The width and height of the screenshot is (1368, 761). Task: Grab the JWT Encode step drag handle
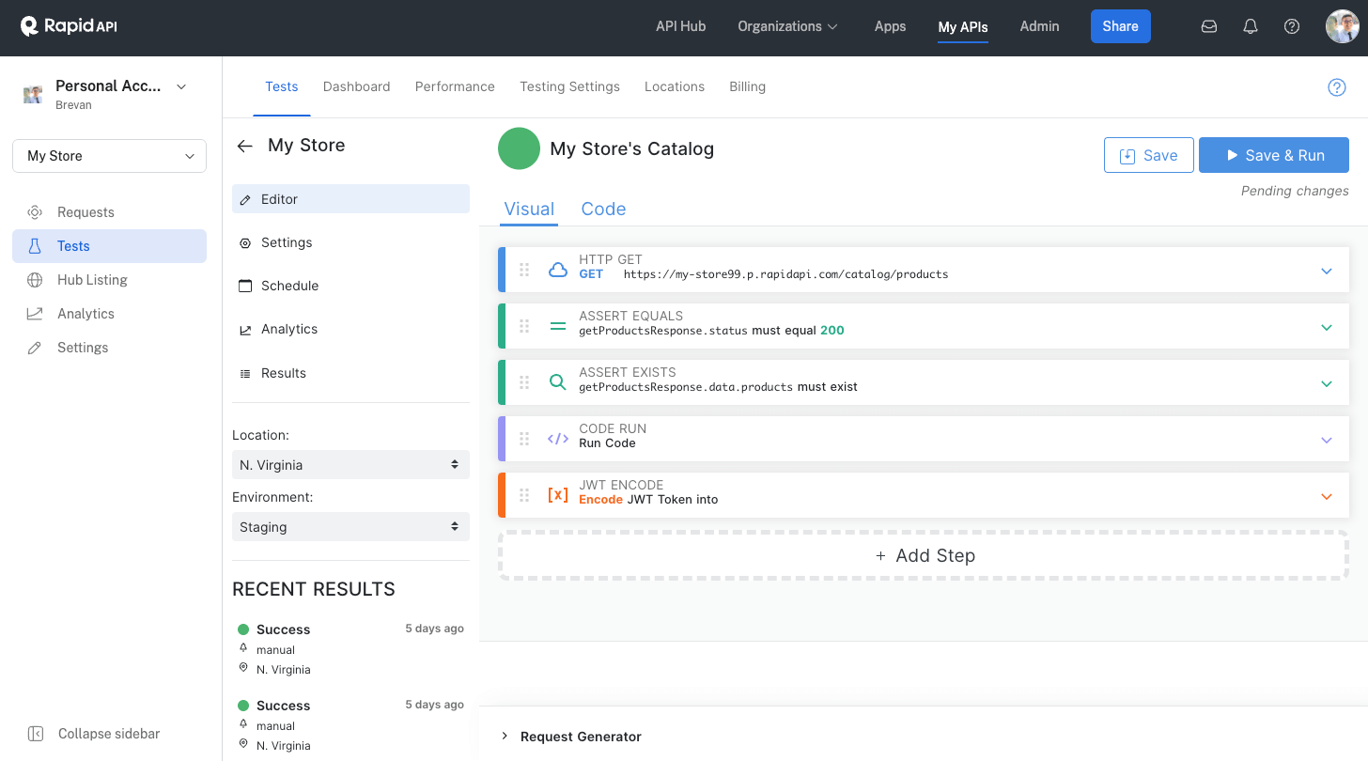[524, 495]
